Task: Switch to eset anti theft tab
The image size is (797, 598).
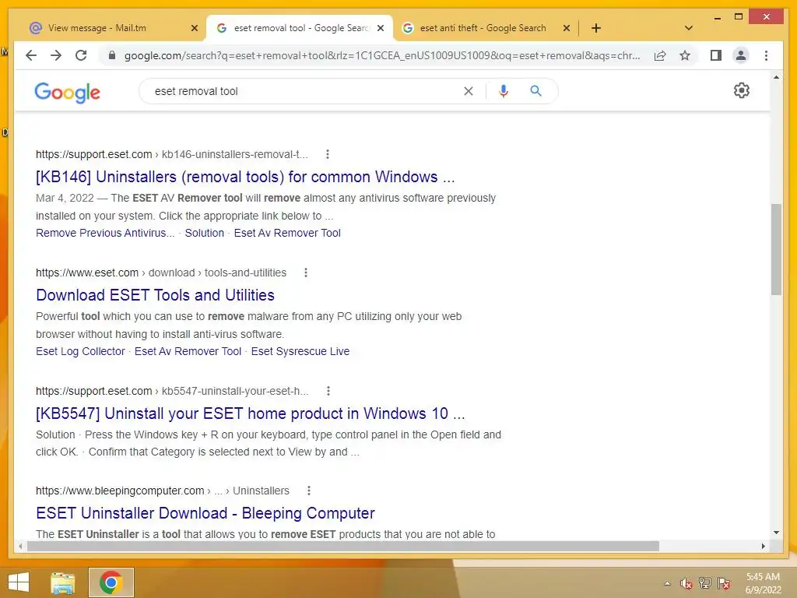Action: (483, 28)
